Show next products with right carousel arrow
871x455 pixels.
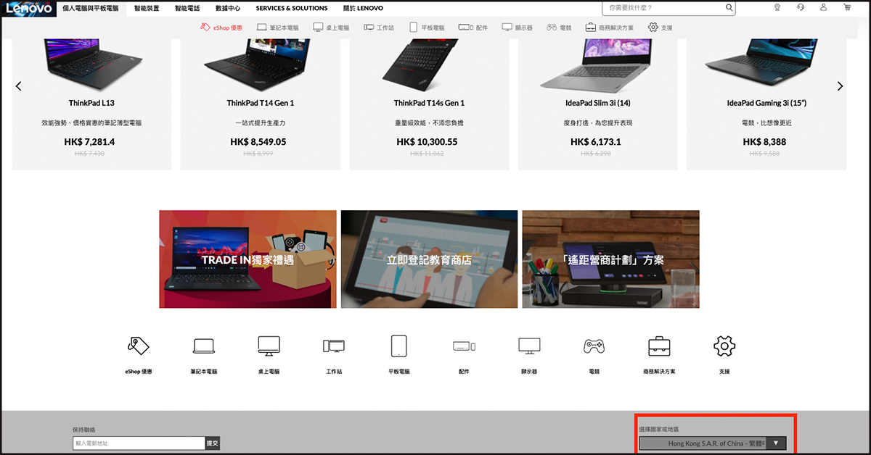pos(841,86)
